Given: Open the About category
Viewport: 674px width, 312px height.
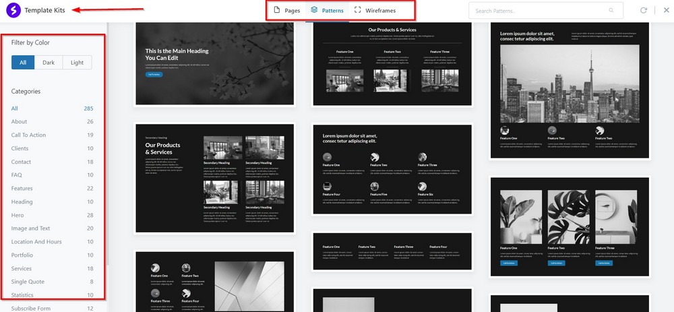Looking at the screenshot, I should (x=52, y=121).
